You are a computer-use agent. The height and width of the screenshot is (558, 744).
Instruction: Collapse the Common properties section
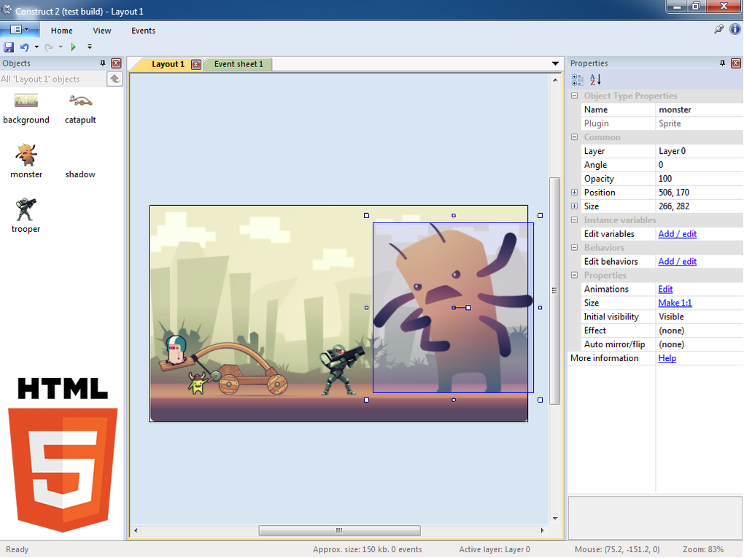tap(574, 136)
